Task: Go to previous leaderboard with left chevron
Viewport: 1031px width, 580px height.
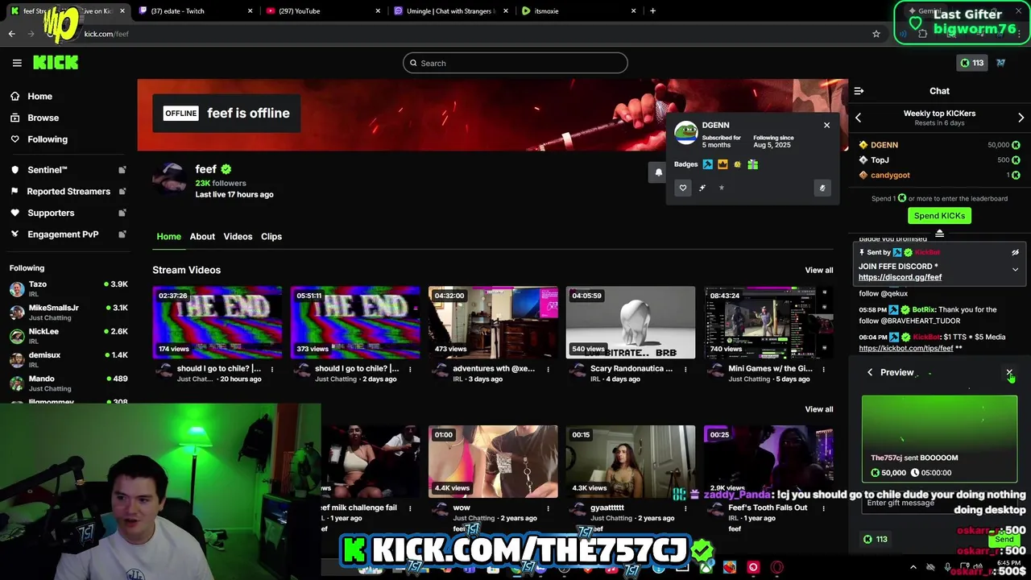Action: (858, 118)
